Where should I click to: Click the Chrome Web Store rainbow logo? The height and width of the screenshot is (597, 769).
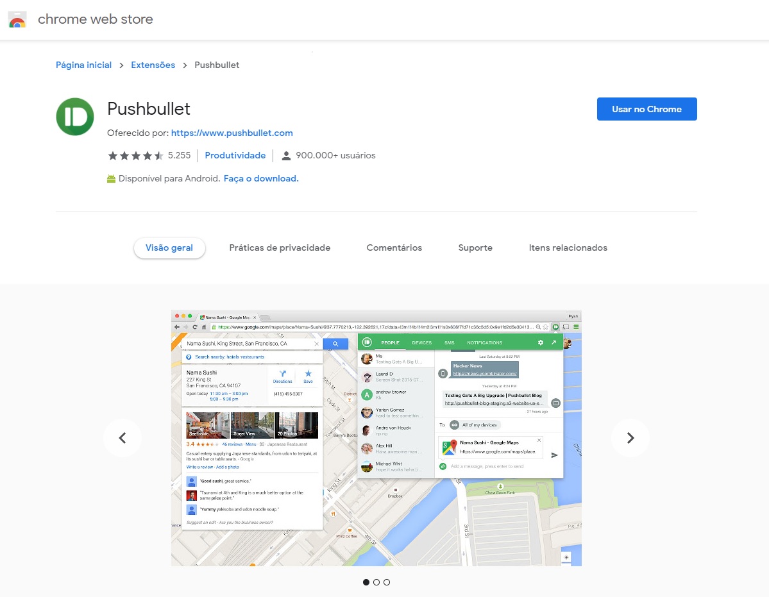point(17,19)
